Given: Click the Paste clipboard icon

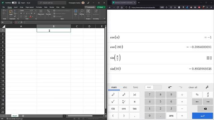Looking at the screenshot, I should coord(11,12).
